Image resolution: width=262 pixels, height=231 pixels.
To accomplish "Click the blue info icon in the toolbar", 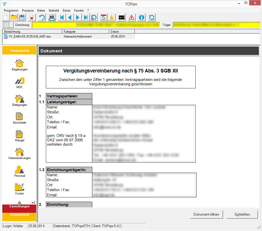I will coord(142,17).
